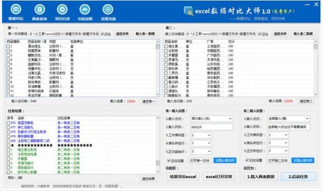Viewport: 325px width, 191px height.
Task: Click 1.载入两表数据 button
Action: 261,177
